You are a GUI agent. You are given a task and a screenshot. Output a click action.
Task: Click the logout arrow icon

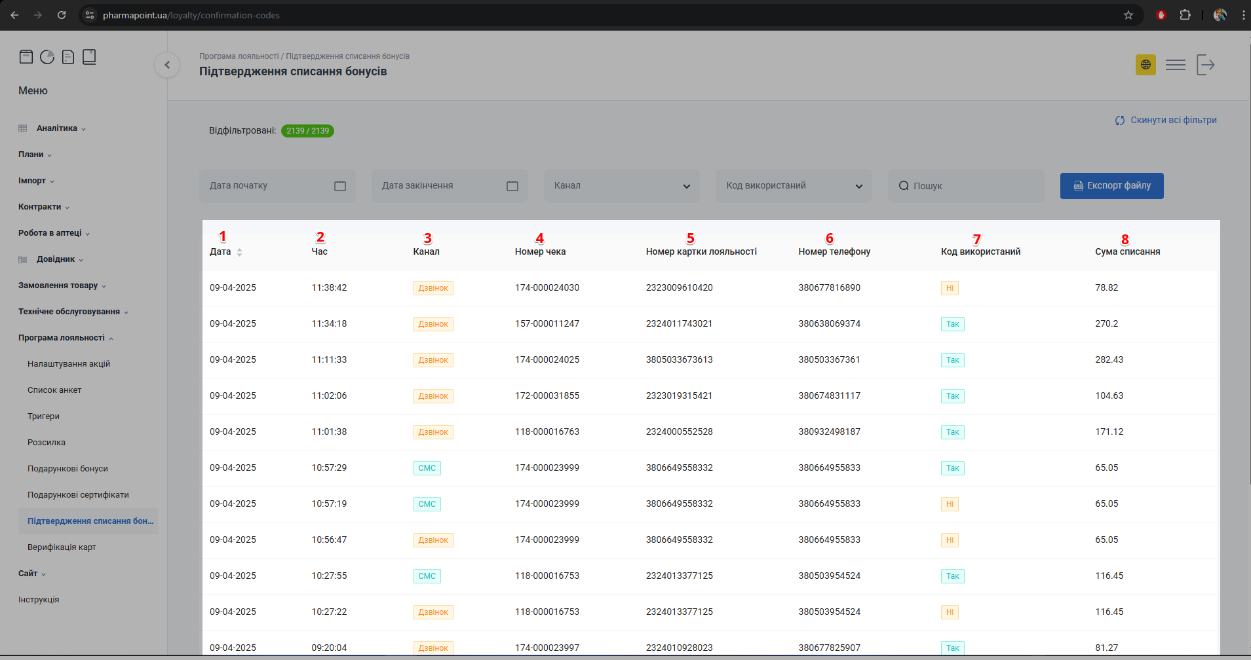coord(1205,65)
